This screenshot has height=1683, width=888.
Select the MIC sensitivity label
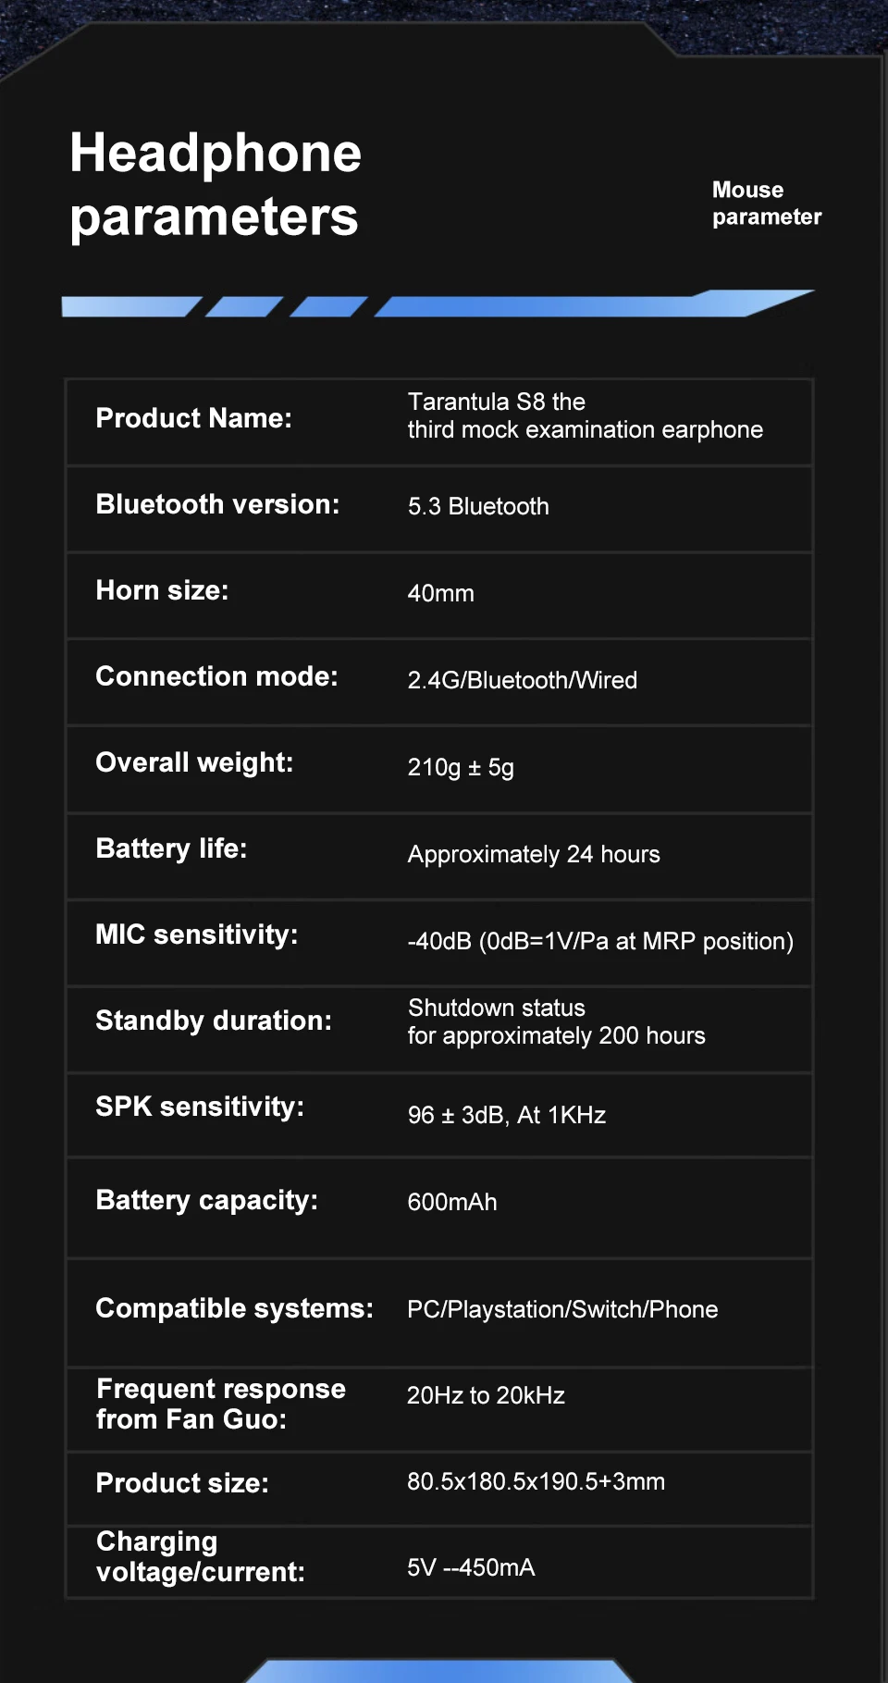tap(196, 934)
